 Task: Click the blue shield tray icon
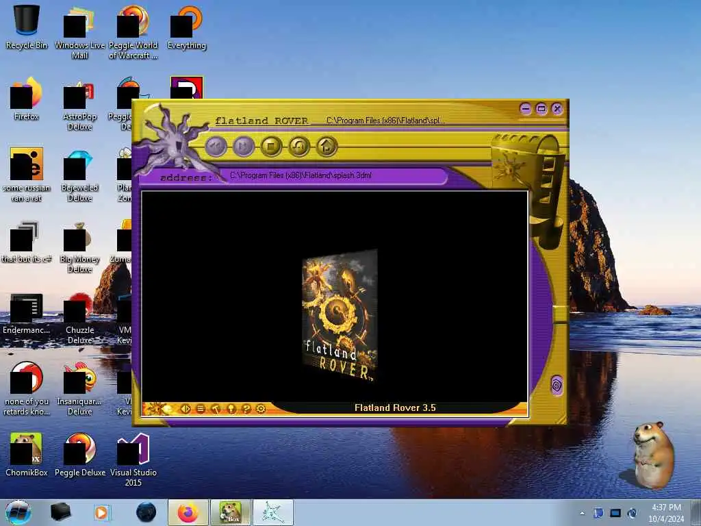point(599,513)
